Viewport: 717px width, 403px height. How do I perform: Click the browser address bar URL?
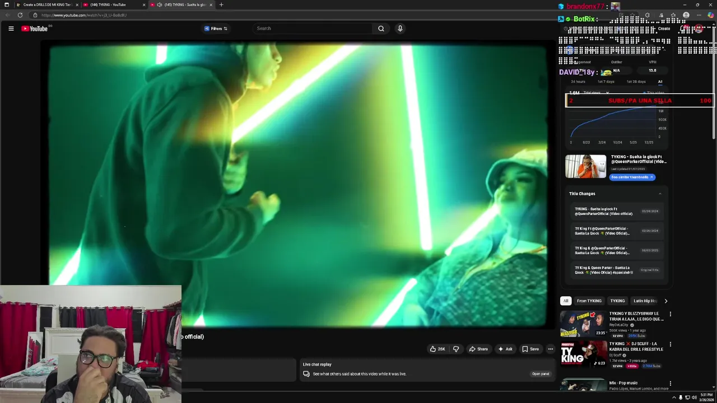(x=84, y=15)
